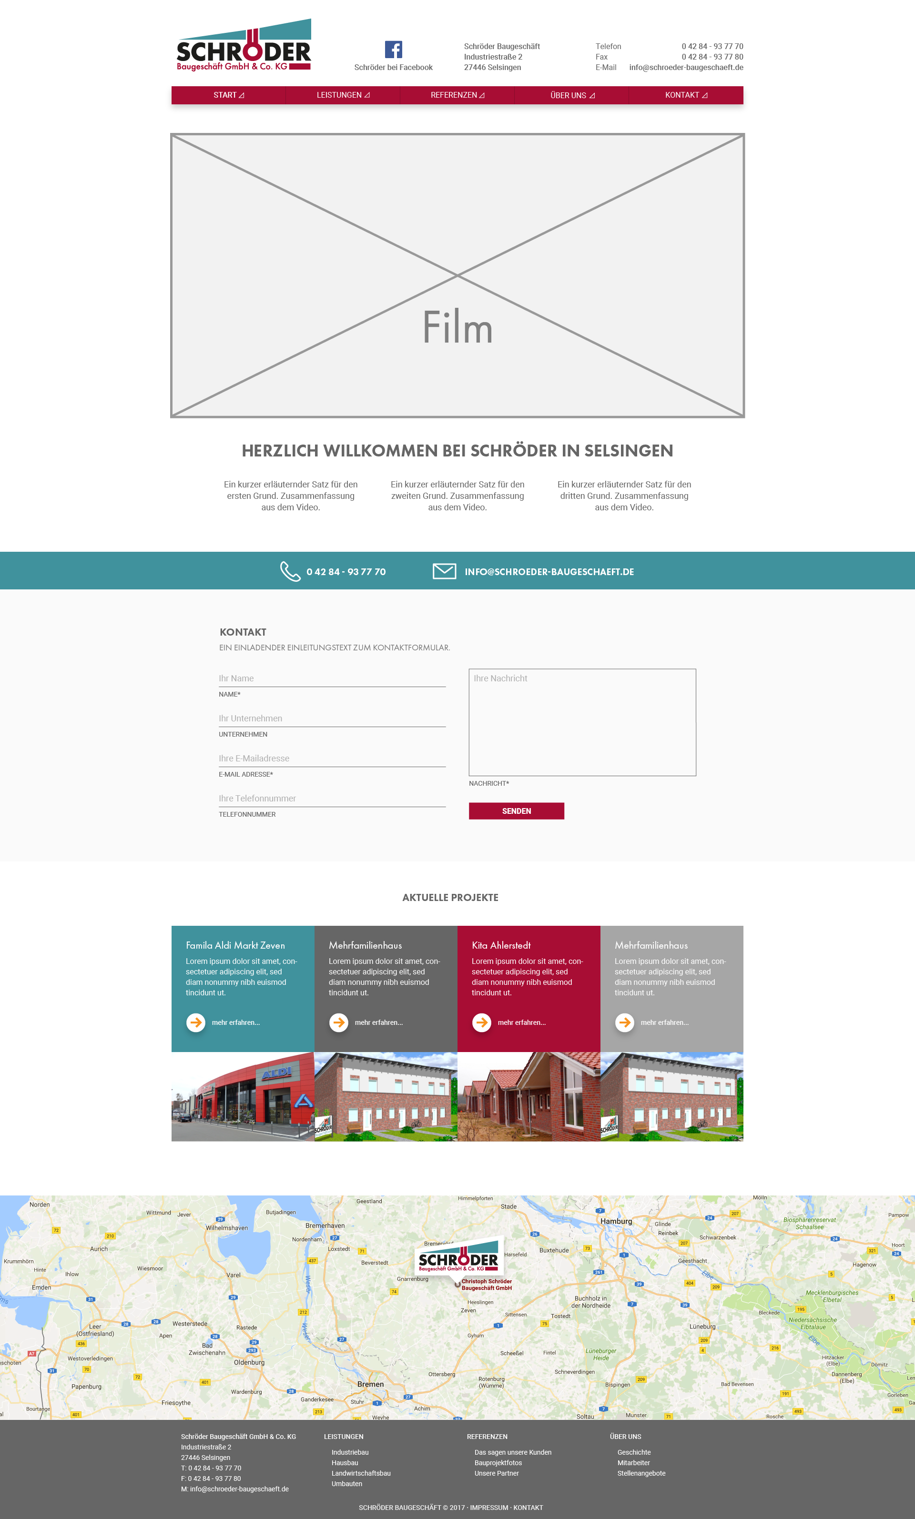The width and height of the screenshot is (915, 1519).
Task: Open the Facebook icon in header
Action: tap(393, 50)
